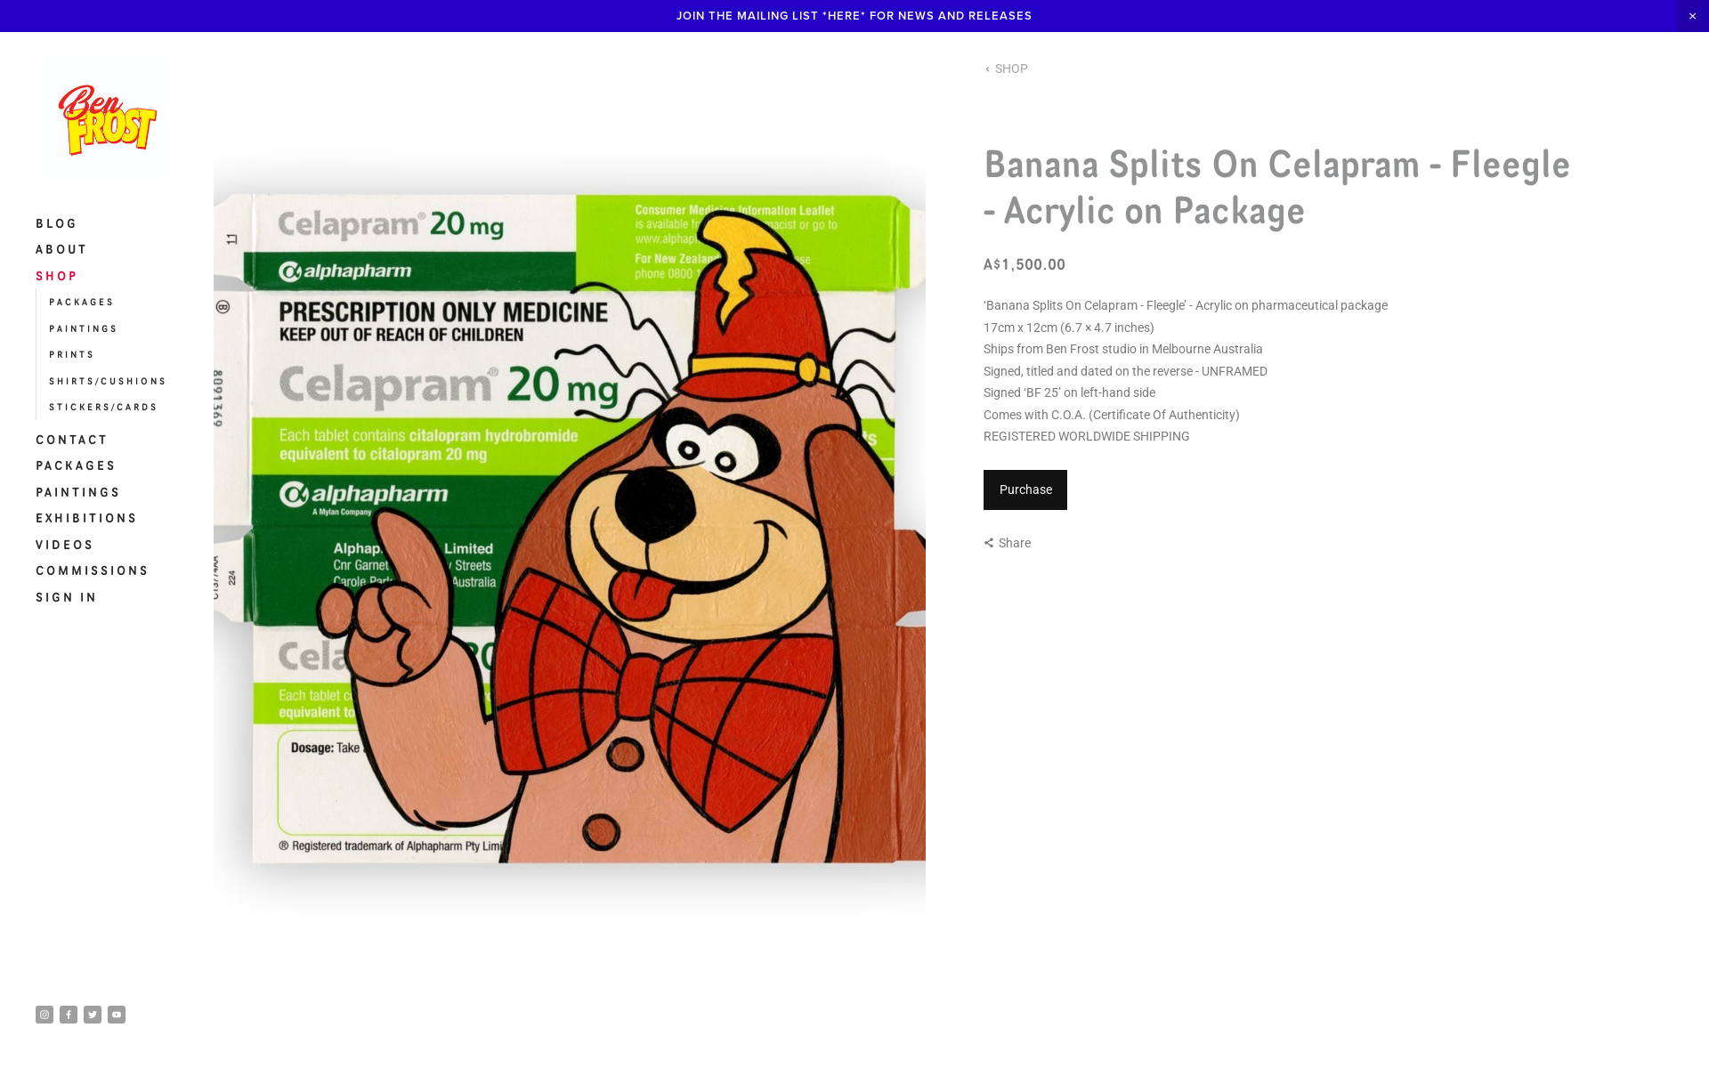Open the COMMISSIONS page
Screen dimensions: 1709x1068
coord(92,570)
